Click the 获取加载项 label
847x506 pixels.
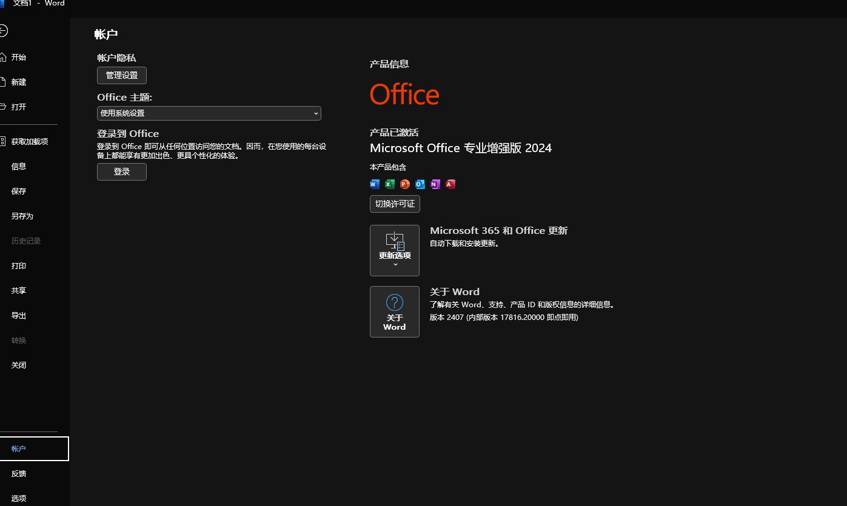pyautogui.click(x=30, y=141)
